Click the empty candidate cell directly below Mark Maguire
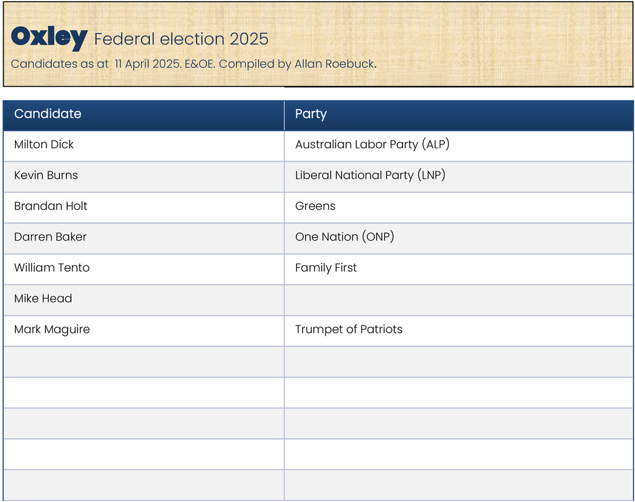Image resolution: width=635 pixels, height=502 pixels. pyautogui.click(x=143, y=361)
